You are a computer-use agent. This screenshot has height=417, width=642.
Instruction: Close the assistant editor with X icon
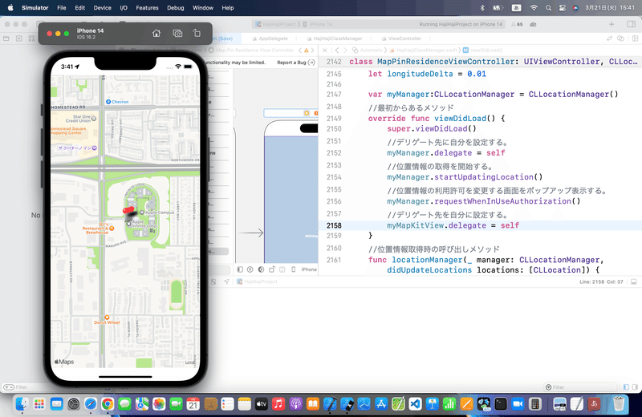click(x=325, y=51)
